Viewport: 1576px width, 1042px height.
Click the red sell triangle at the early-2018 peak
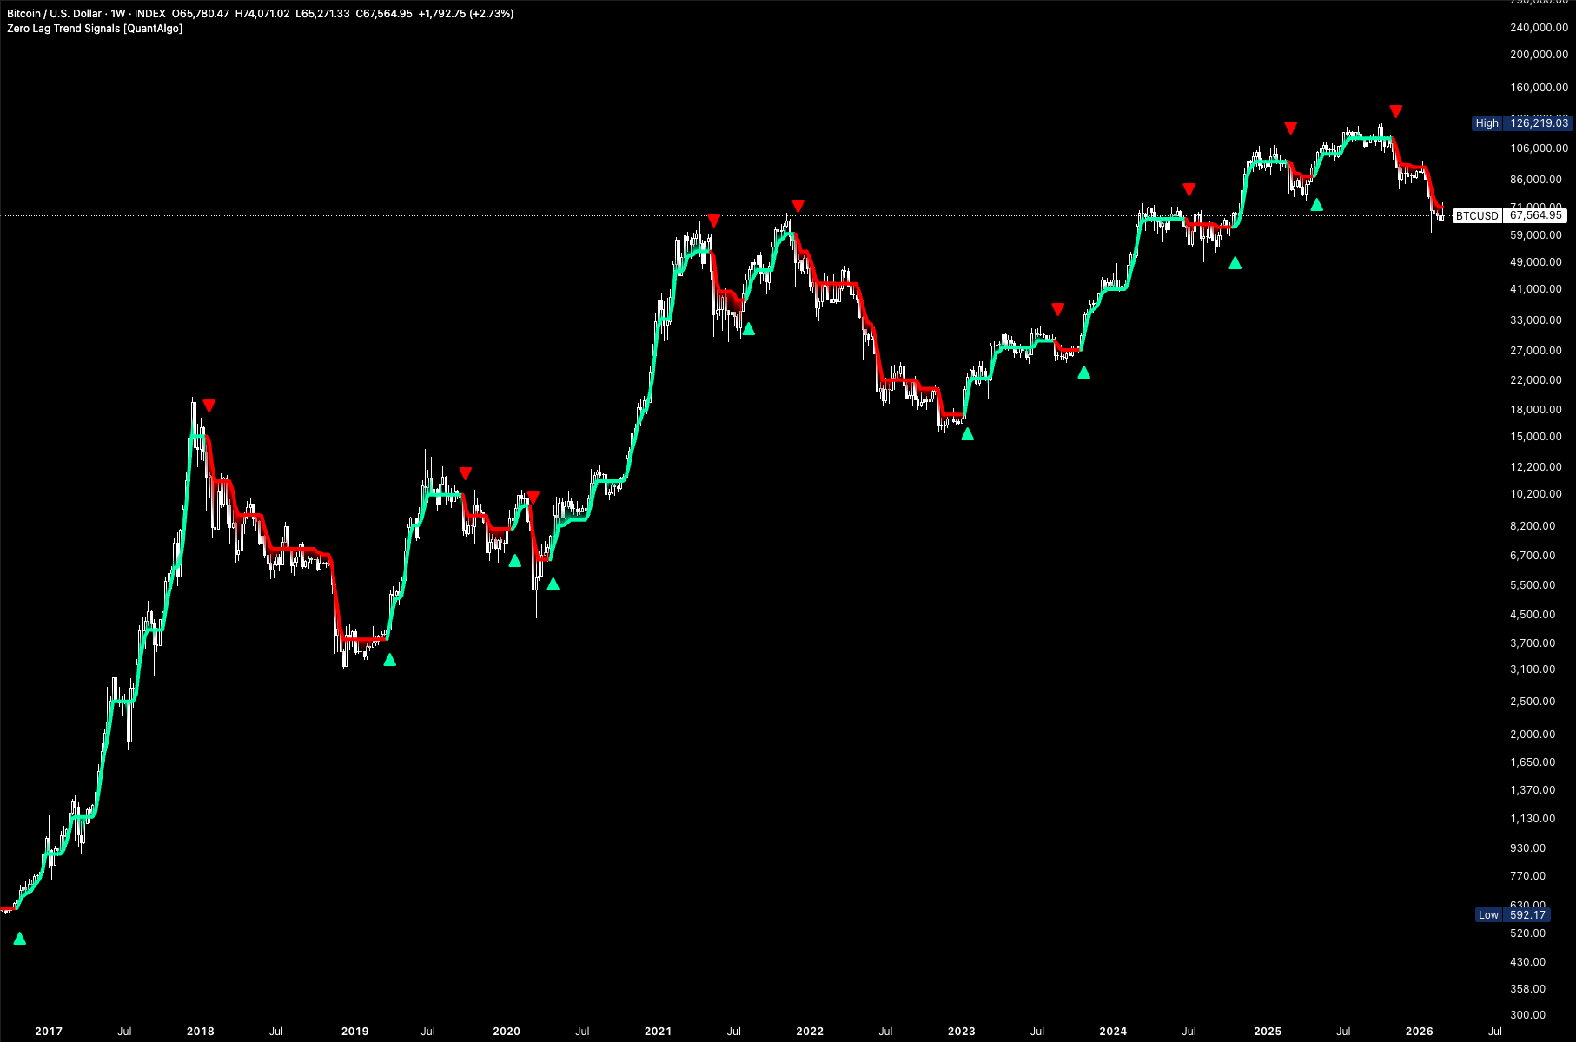tap(209, 406)
